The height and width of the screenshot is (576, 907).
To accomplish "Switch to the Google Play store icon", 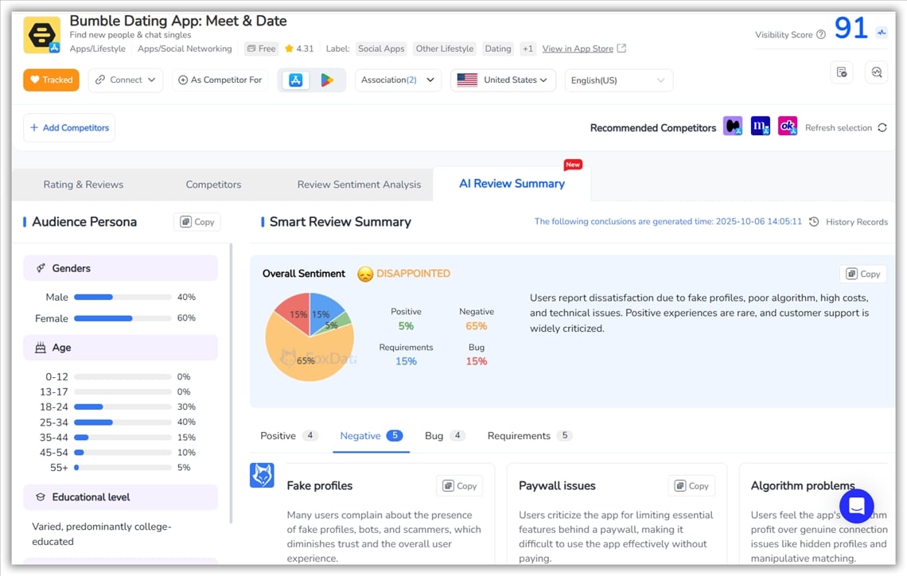I will coord(326,80).
